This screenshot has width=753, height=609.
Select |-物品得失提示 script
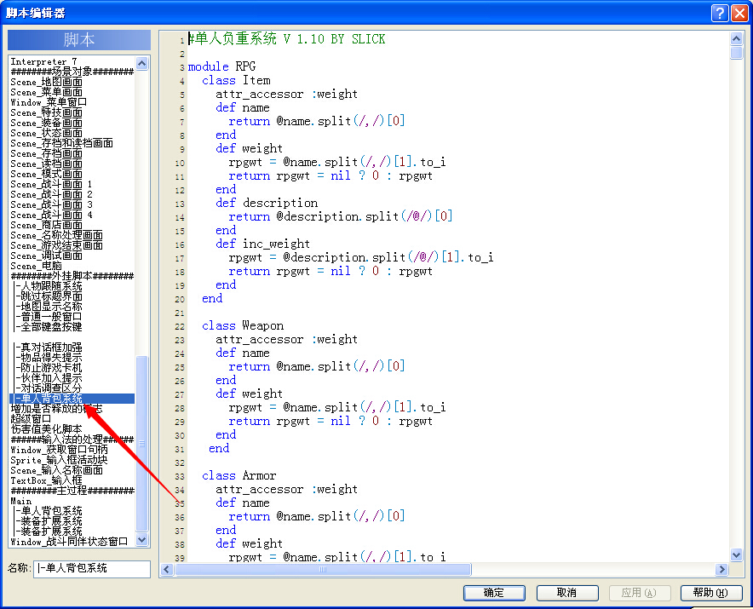(49, 358)
